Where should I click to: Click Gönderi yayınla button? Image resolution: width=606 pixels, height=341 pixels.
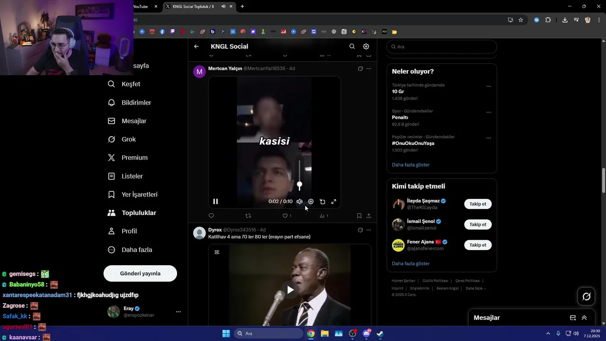click(x=140, y=273)
